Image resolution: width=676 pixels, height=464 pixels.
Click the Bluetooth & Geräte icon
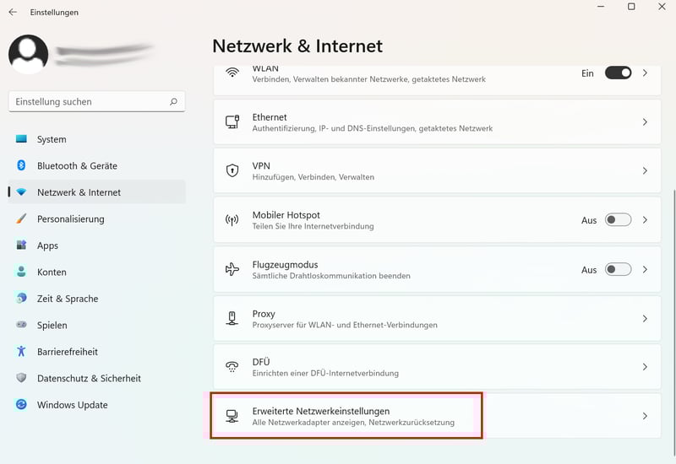click(21, 166)
